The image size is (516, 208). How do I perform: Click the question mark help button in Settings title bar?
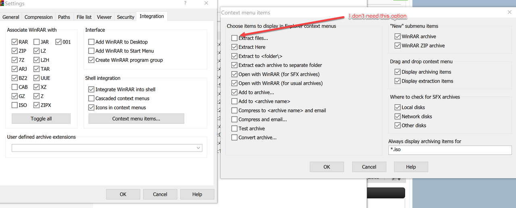point(185,3)
